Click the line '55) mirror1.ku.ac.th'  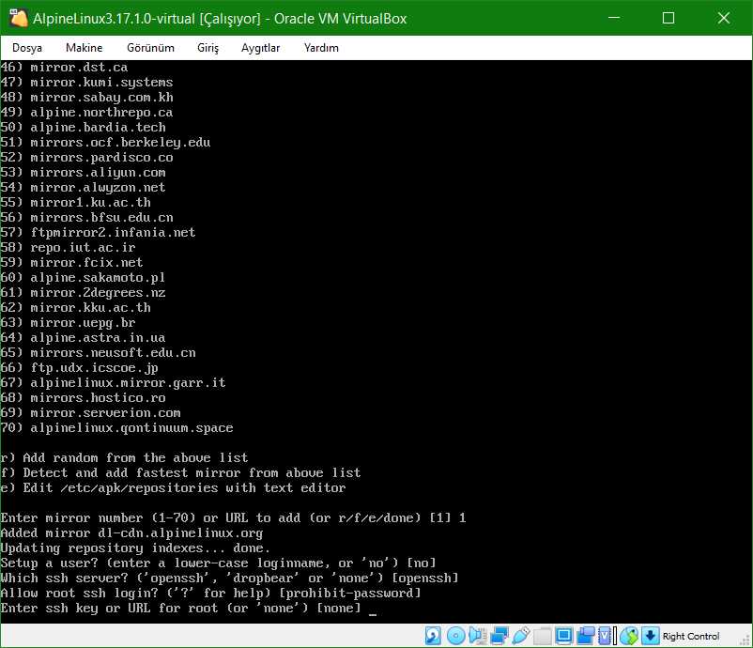75,202
